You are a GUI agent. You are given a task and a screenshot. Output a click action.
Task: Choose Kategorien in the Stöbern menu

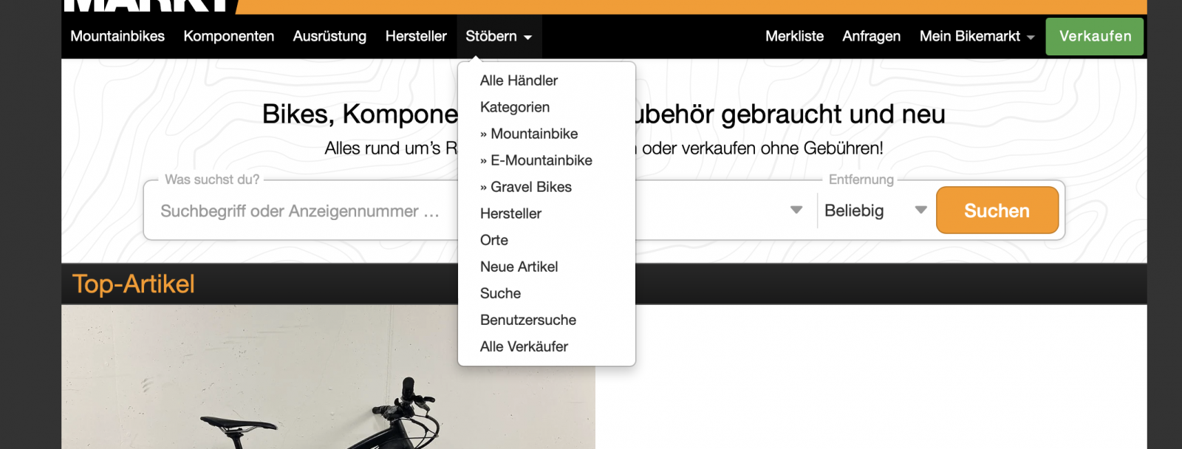[515, 107]
